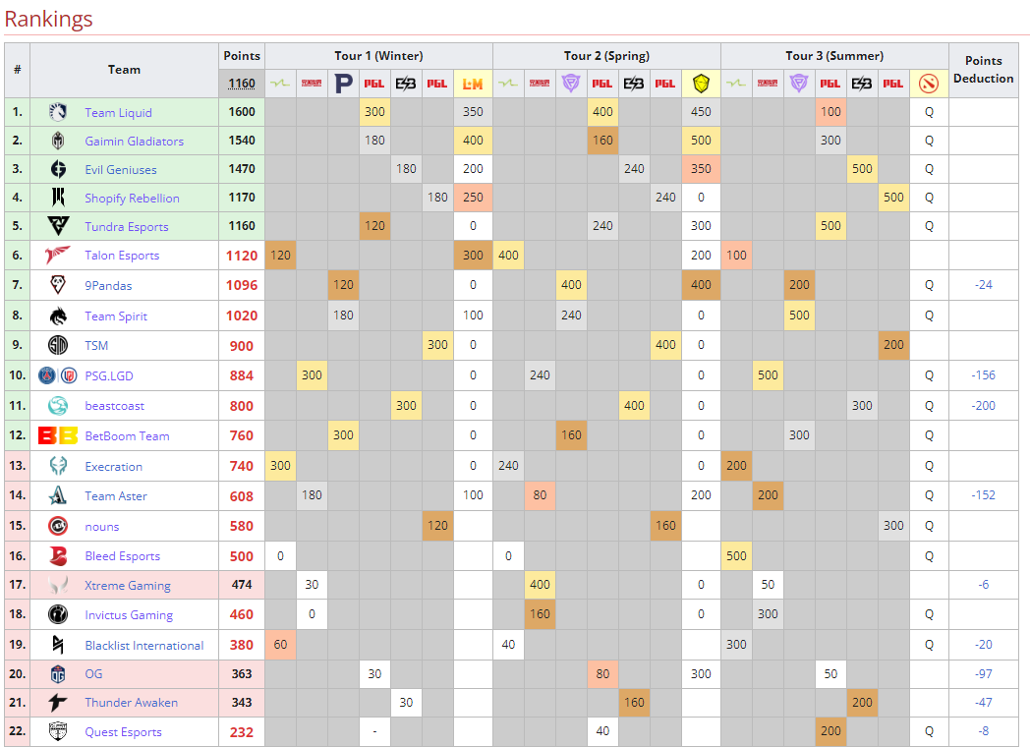
Task: Click the Team Liquid horse logo
Action: point(58,112)
